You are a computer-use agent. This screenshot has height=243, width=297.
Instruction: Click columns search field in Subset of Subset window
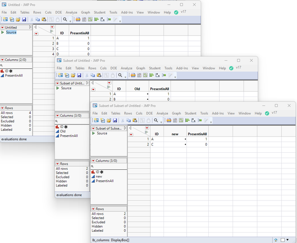tap(109, 166)
